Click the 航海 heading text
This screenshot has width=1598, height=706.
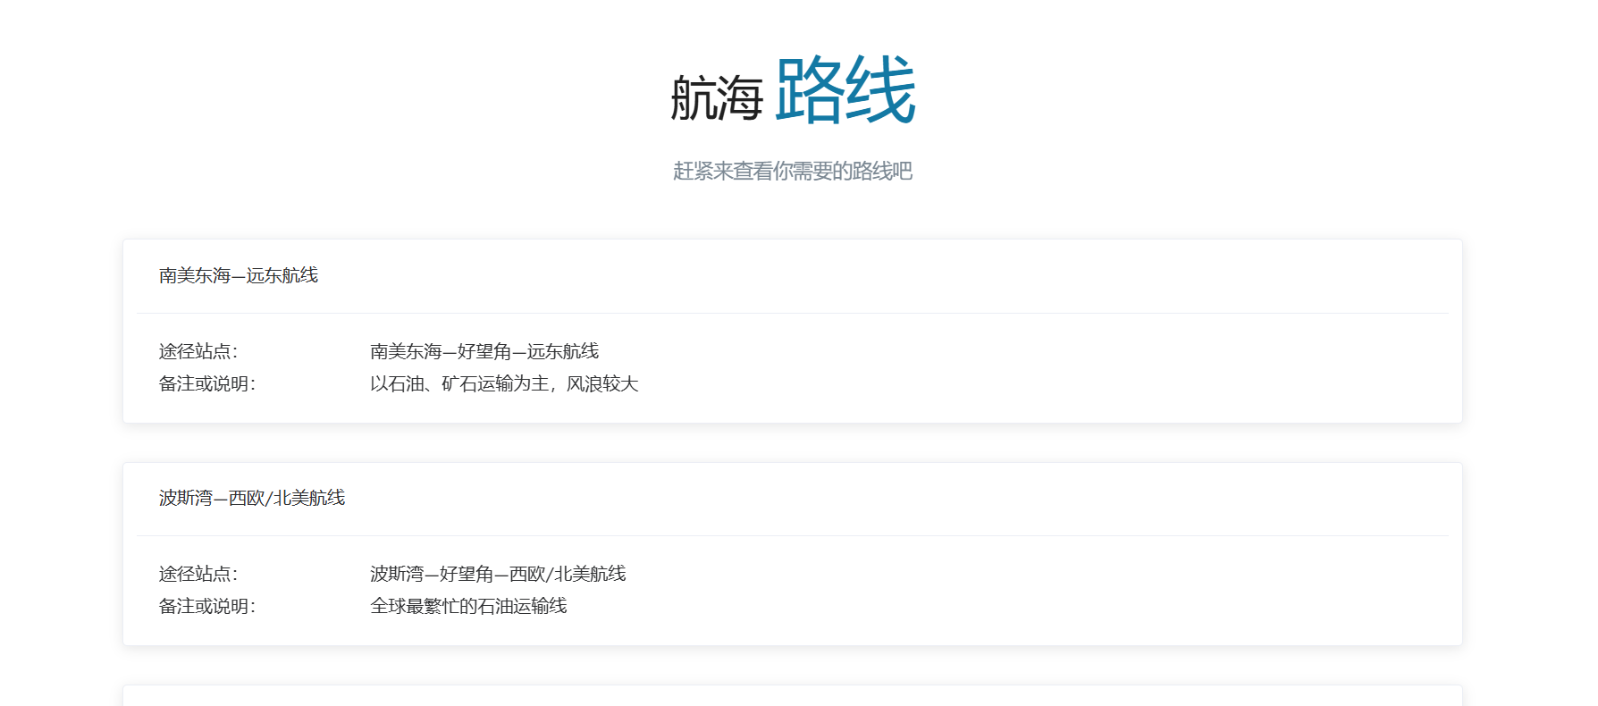point(717,97)
